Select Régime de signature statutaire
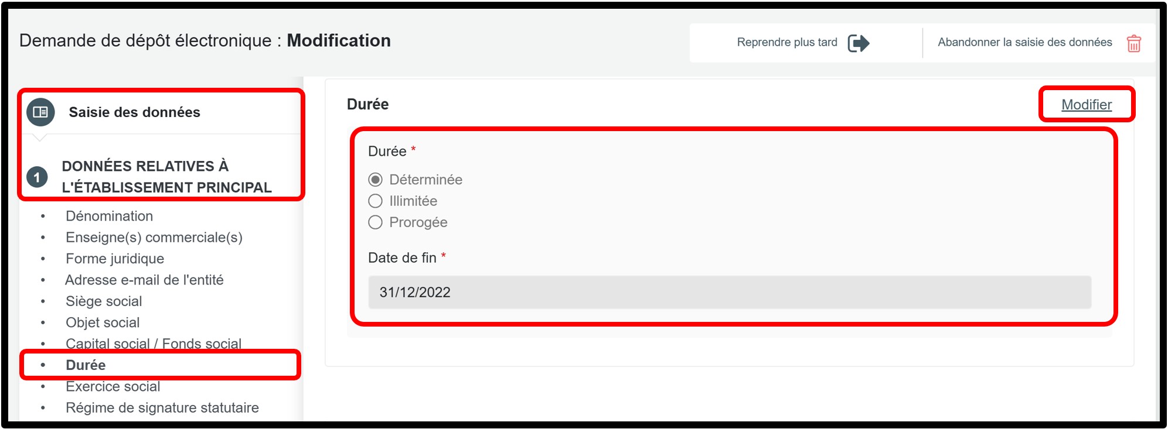The width and height of the screenshot is (1168, 429). [x=162, y=407]
